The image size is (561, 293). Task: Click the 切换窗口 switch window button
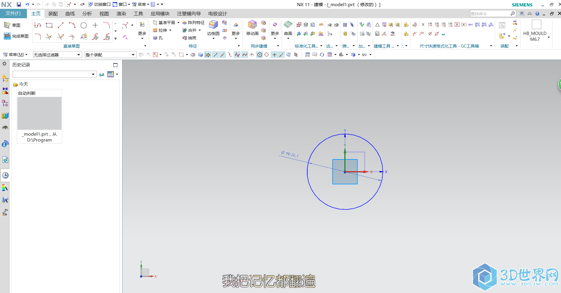pyautogui.click(x=99, y=4)
